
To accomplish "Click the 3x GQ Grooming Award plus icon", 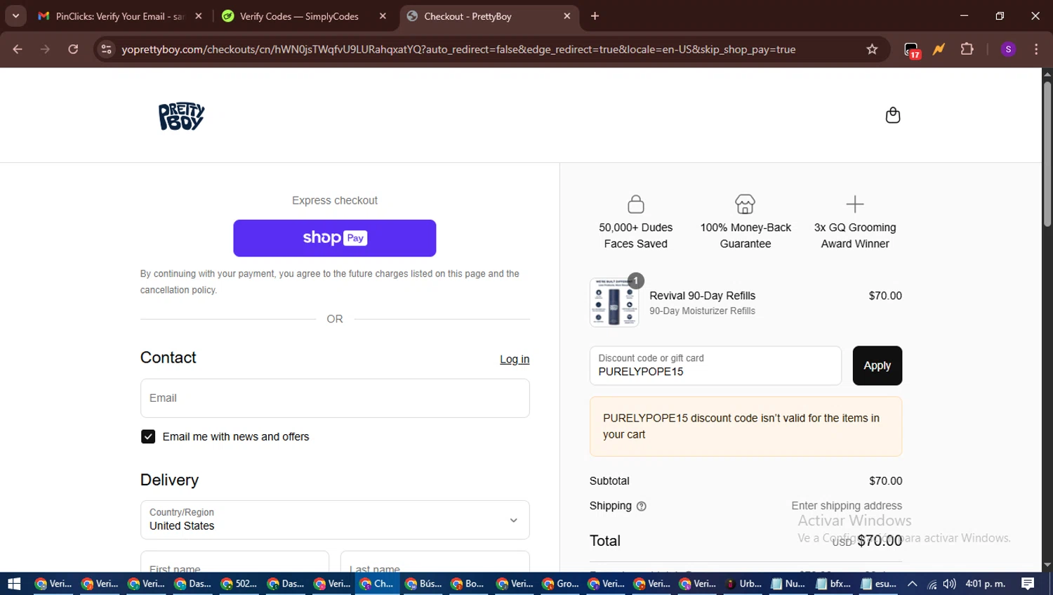I will tap(854, 204).
